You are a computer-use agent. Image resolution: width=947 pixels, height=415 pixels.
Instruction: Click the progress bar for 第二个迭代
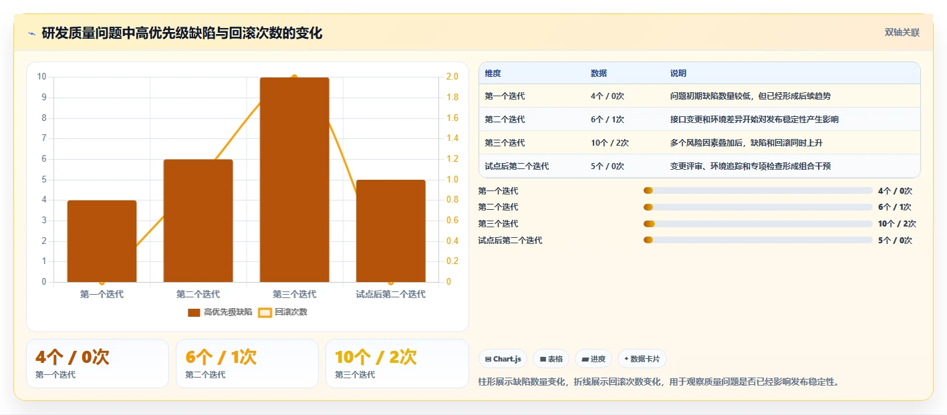758,207
